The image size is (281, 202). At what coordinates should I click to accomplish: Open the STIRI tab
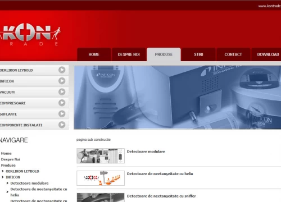198,54
